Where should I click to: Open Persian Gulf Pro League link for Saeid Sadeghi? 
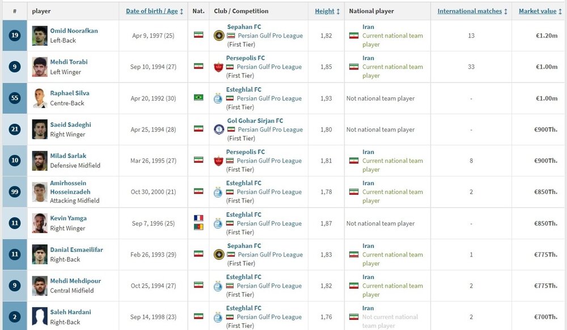pyautogui.click(x=270, y=130)
